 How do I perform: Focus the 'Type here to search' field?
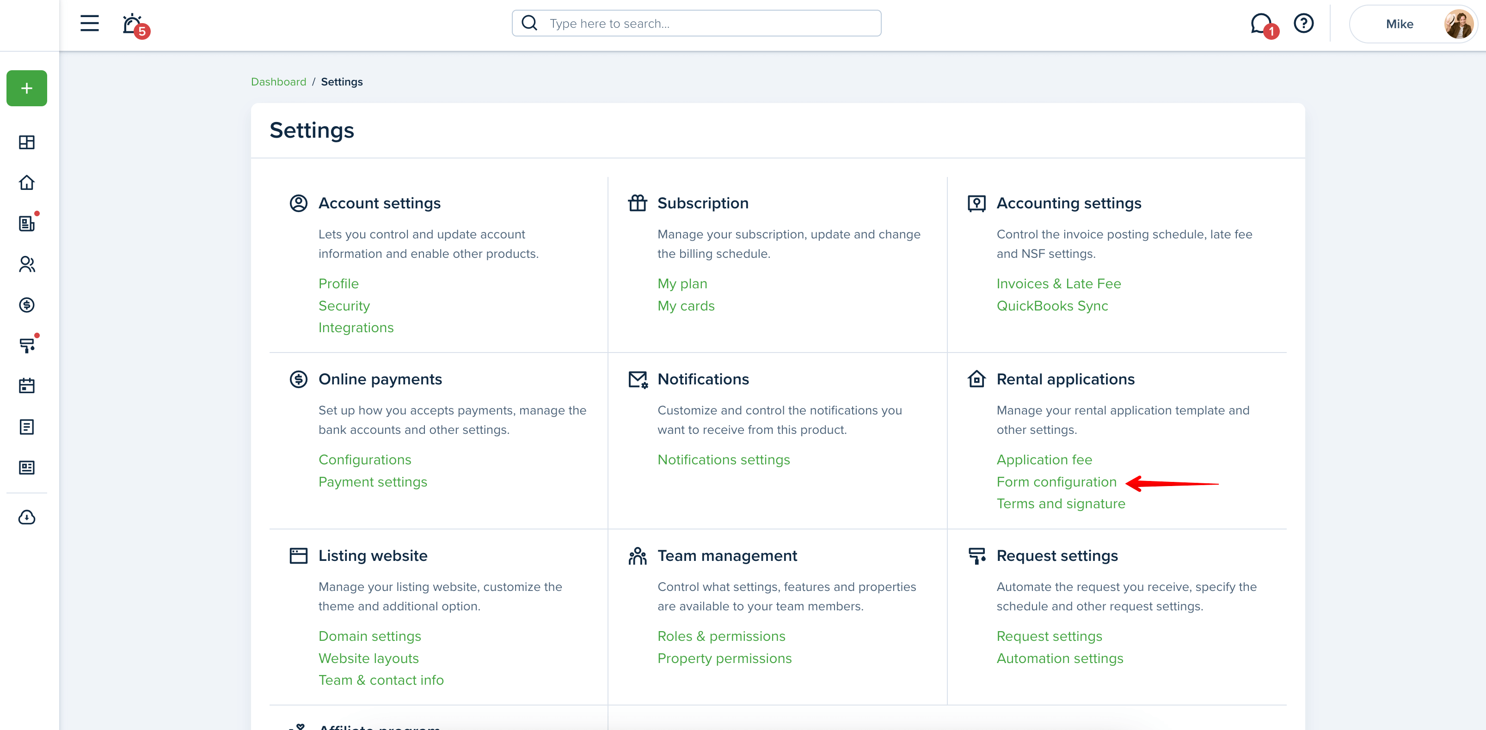pos(696,23)
